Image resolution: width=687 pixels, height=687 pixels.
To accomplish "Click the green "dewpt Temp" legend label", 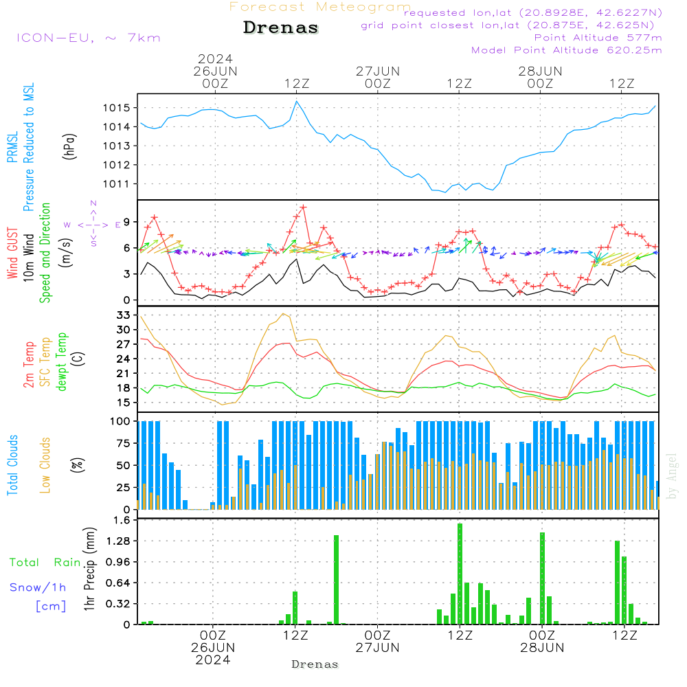I will (x=62, y=361).
